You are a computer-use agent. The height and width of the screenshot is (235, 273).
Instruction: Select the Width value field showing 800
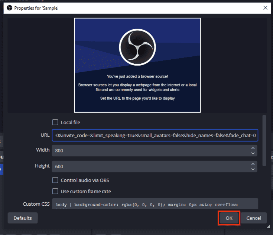point(155,150)
